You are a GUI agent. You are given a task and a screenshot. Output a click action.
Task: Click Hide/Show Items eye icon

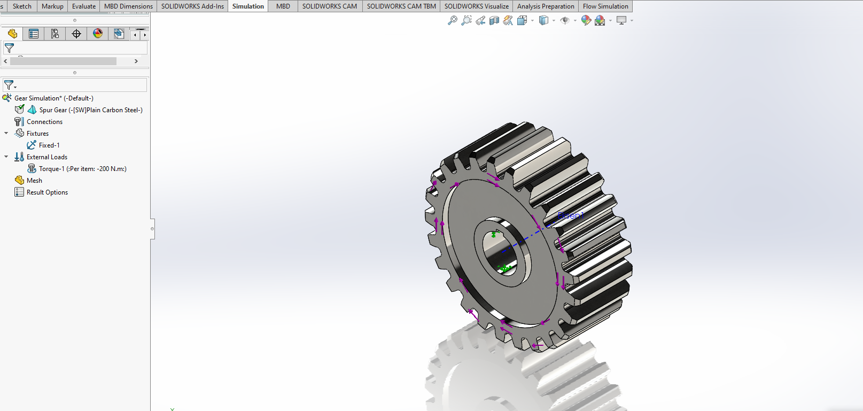pyautogui.click(x=565, y=20)
